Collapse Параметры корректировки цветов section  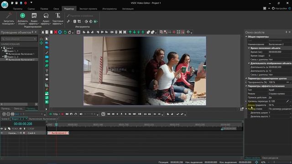click(x=246, y=78)
